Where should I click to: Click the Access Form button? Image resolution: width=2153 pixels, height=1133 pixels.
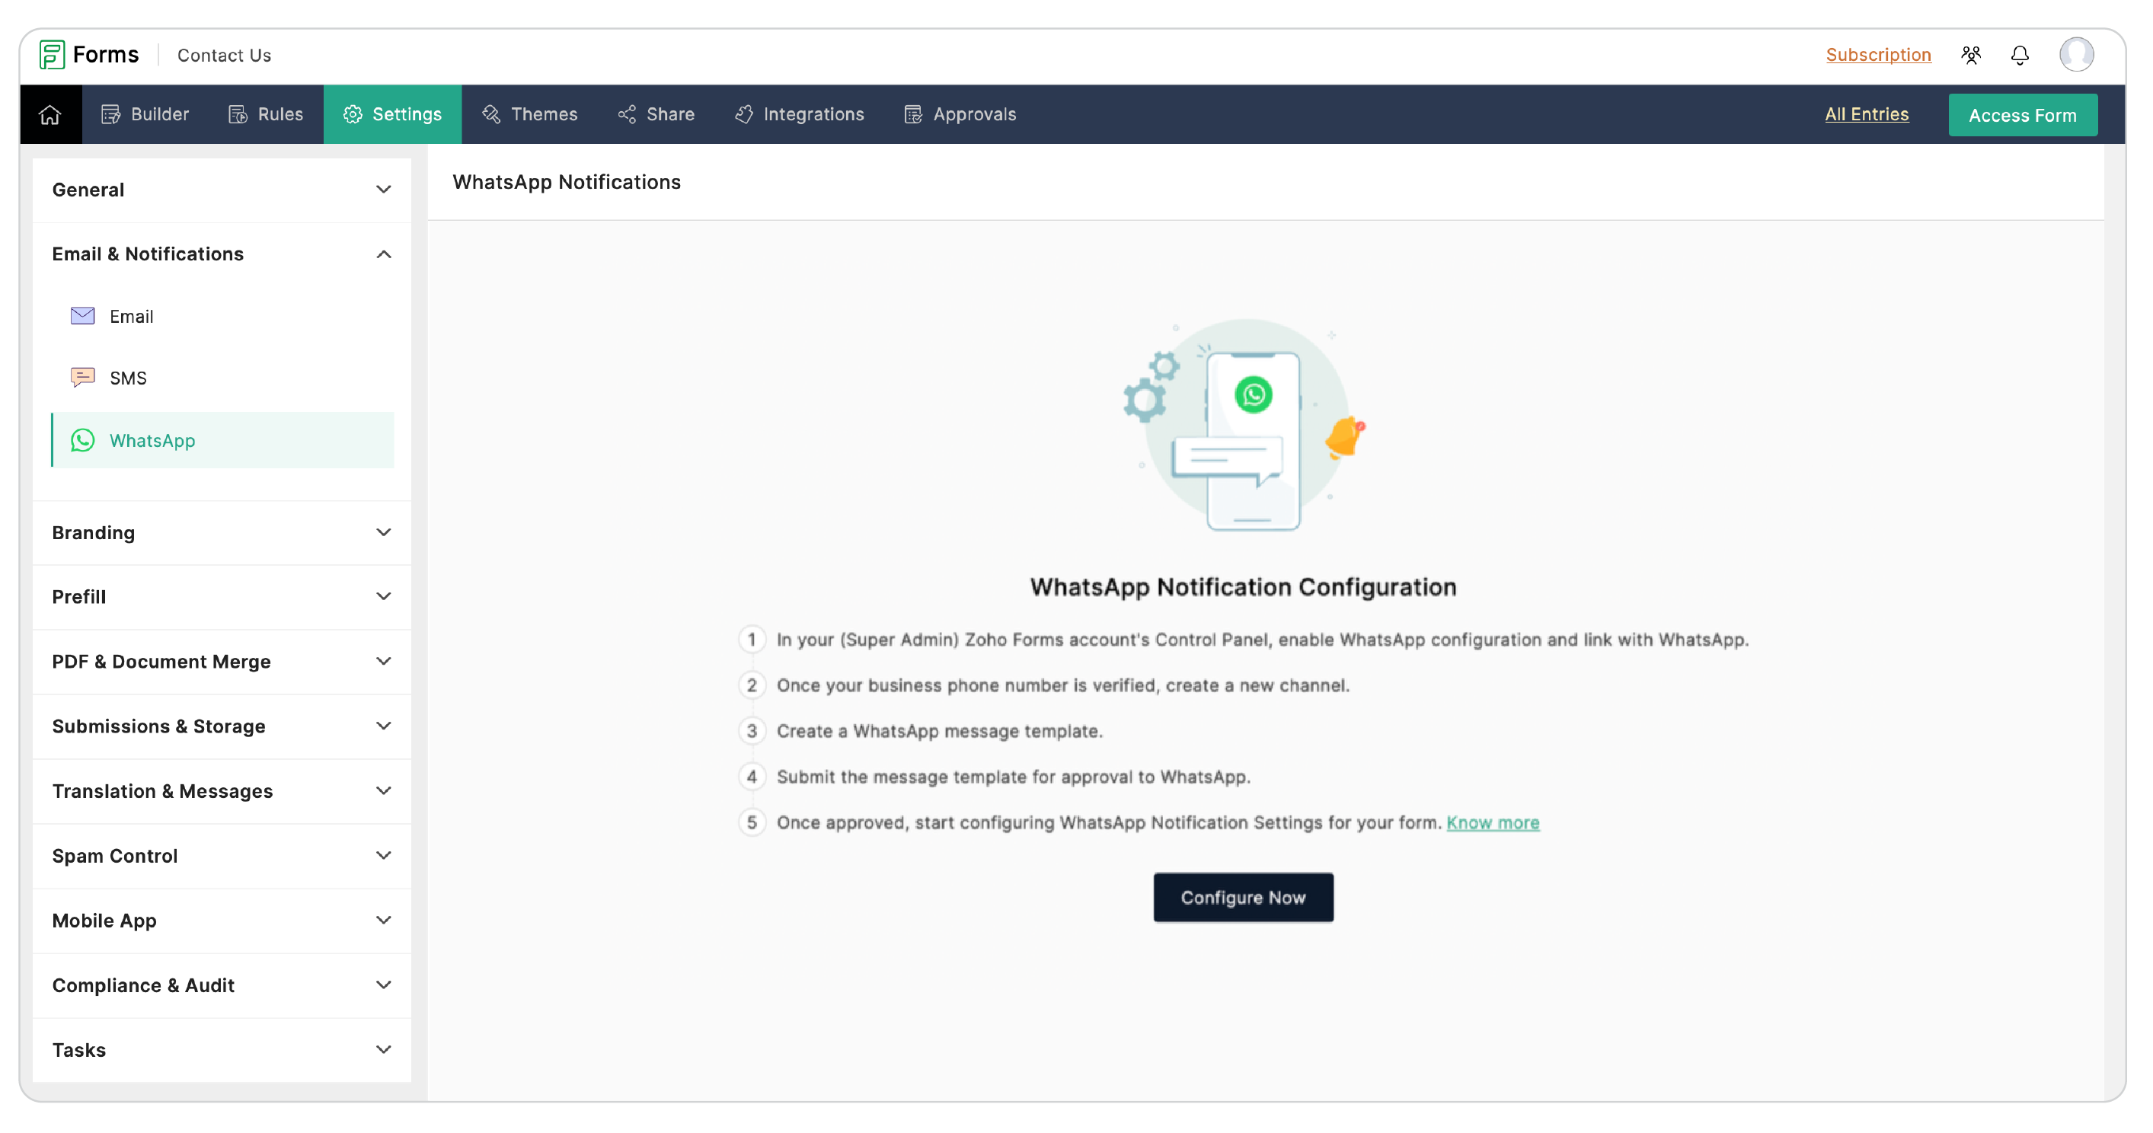[2024, 115]
